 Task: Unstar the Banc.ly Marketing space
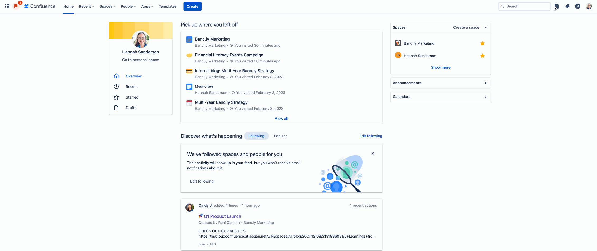482,43
